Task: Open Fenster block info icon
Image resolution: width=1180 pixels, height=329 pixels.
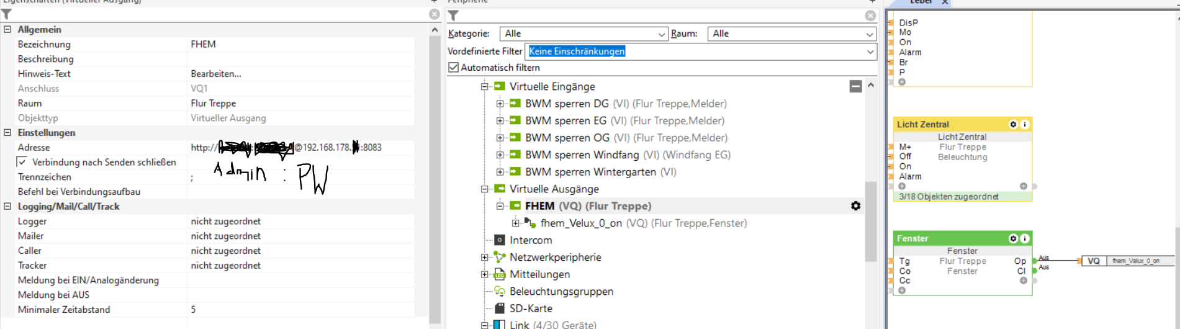Action: click(1025, 238)
